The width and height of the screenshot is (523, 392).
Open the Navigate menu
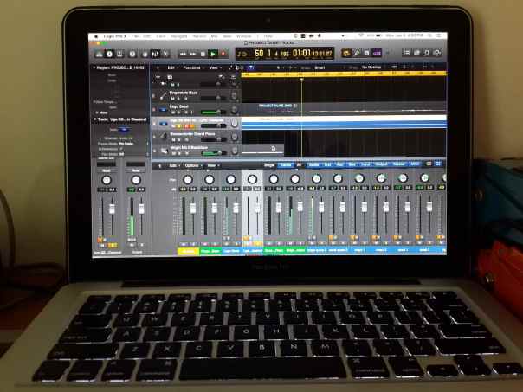[178, 36]
